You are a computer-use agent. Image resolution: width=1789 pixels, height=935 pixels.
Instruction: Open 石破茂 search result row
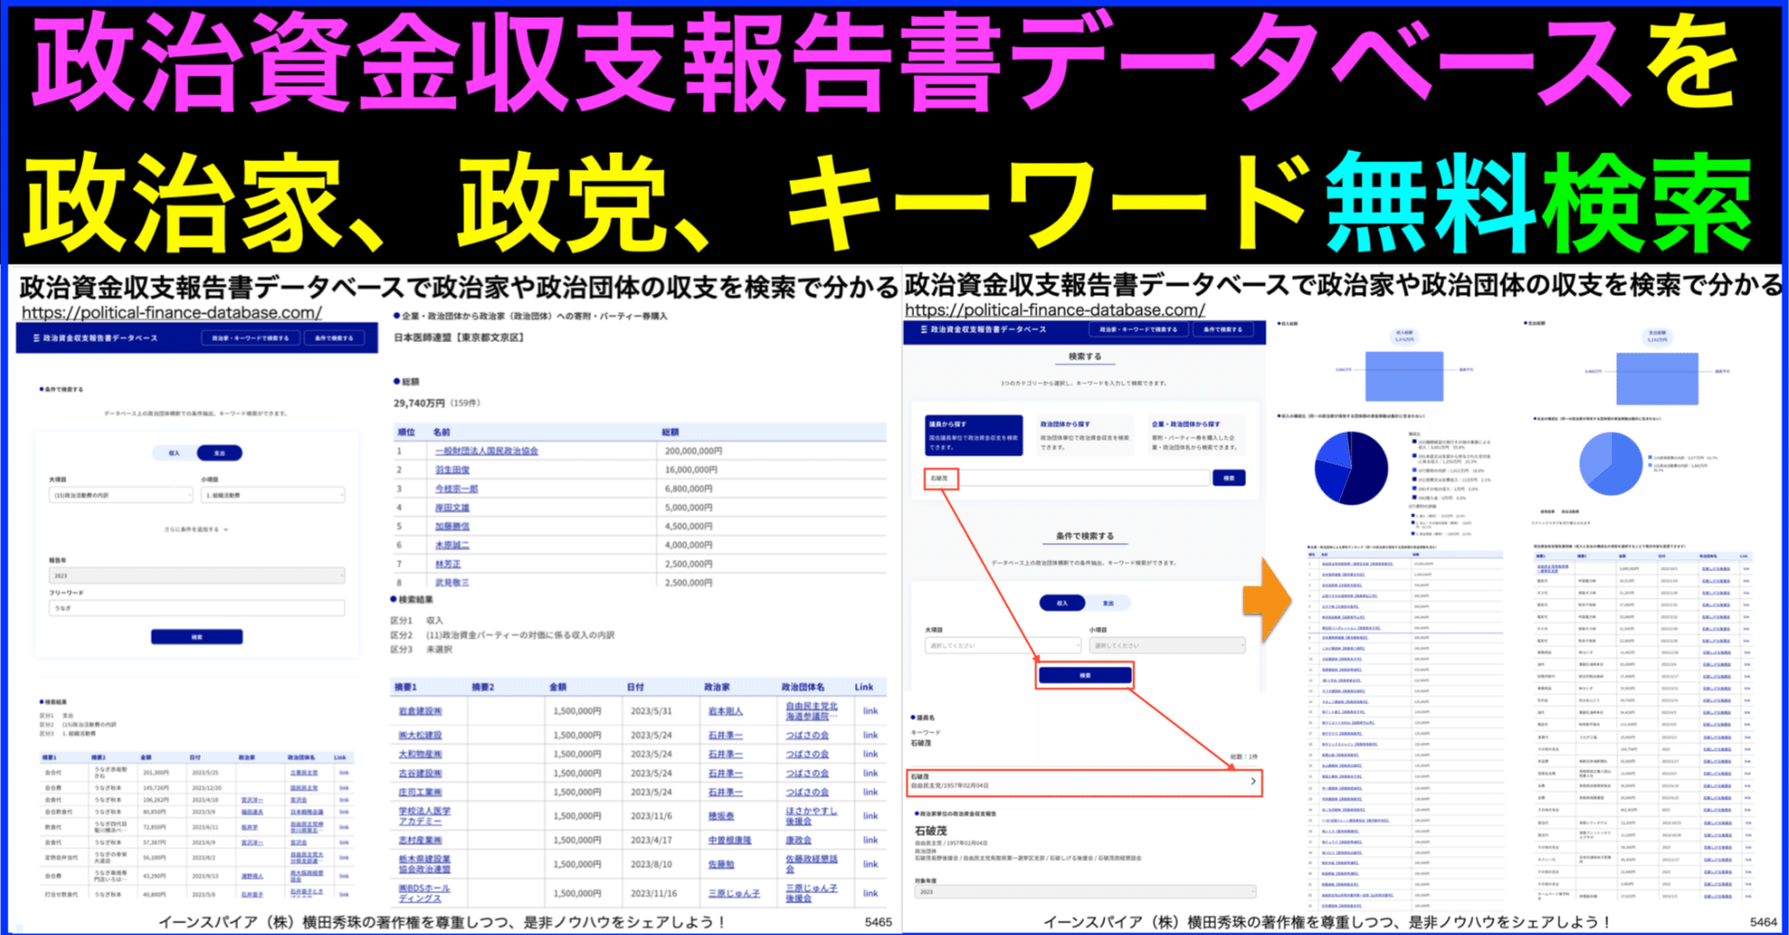click(1085, 781)
